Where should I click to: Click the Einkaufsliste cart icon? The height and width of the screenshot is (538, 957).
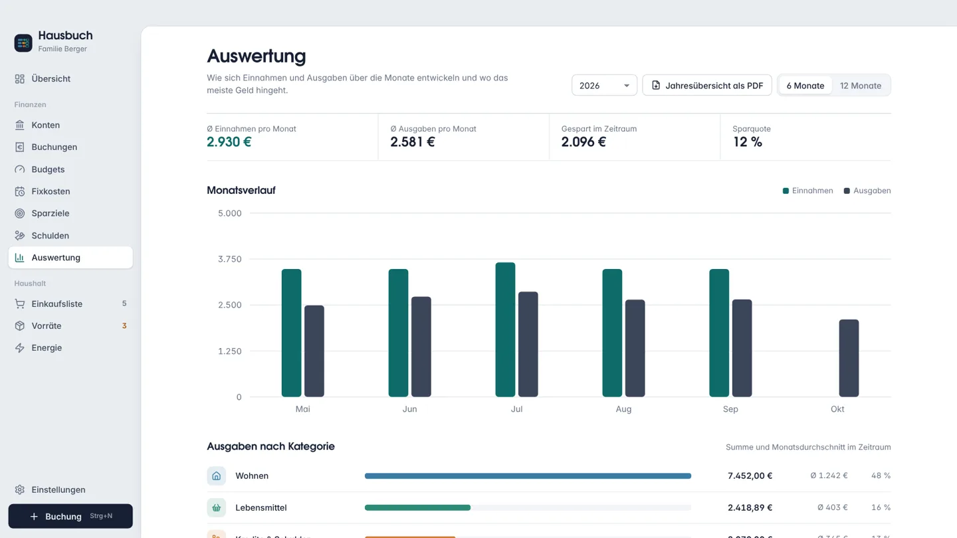coord(20,304)
